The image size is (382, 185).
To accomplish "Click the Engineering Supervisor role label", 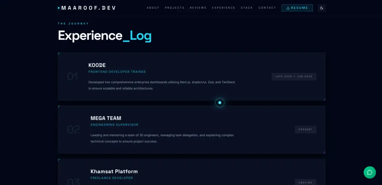I will tap(115, 125).
